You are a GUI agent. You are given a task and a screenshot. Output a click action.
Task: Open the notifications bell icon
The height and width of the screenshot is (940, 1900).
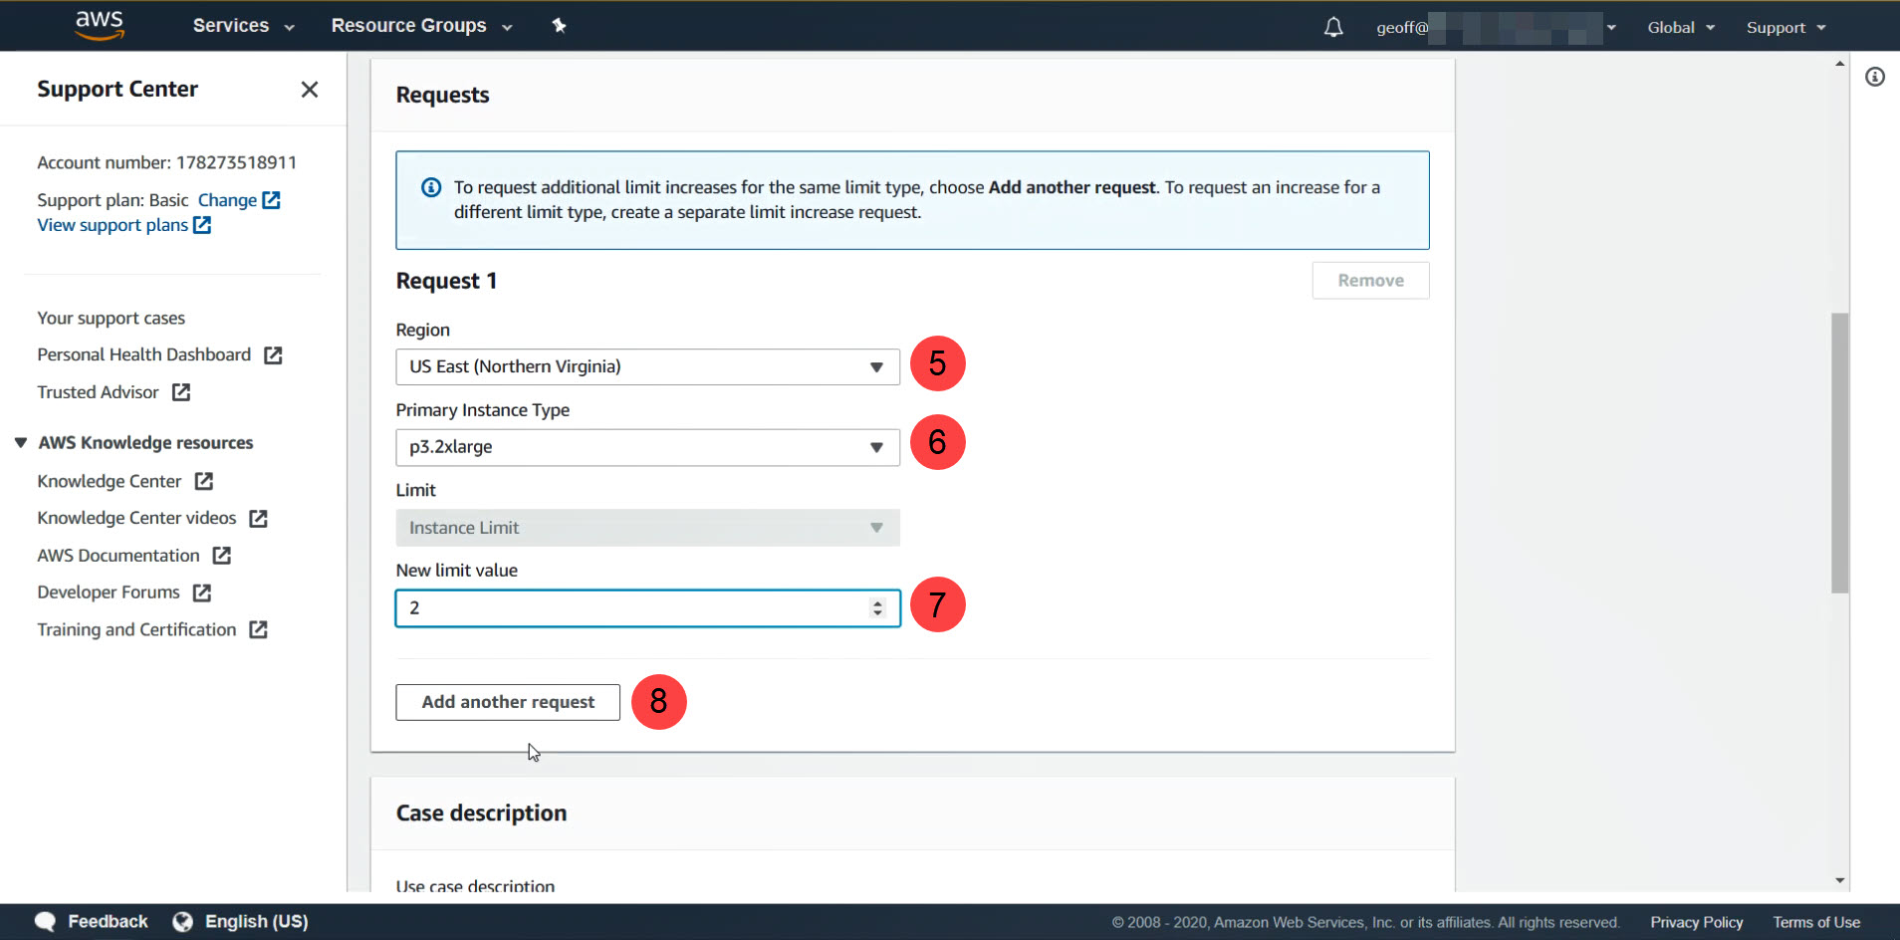[x=1333, y=27]
